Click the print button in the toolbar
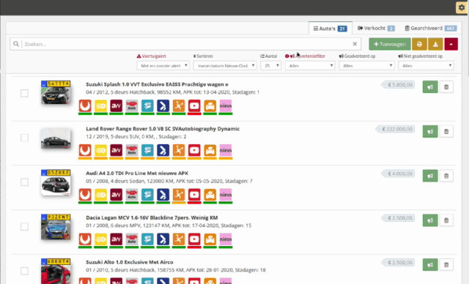The image size is (469, 284). coord(419,44)
